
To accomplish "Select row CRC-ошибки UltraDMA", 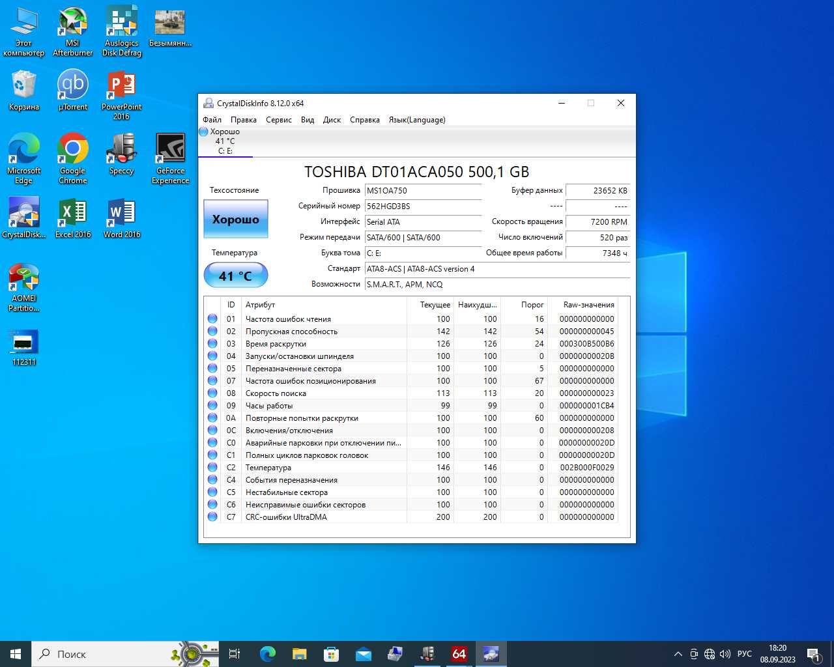I will pyautogui.click(x=411, y=517).
